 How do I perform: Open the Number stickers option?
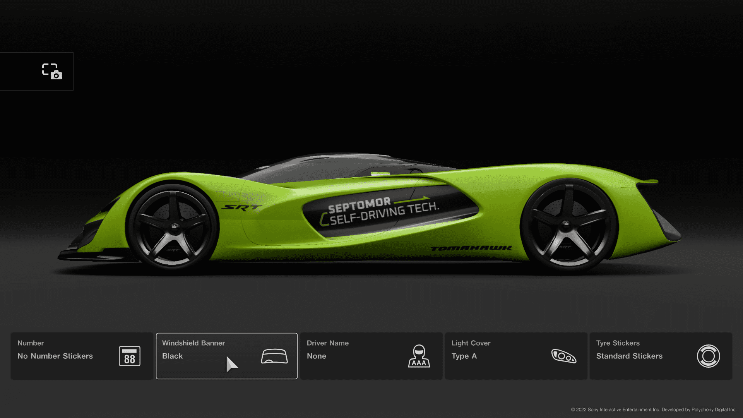tap(31, 343)
